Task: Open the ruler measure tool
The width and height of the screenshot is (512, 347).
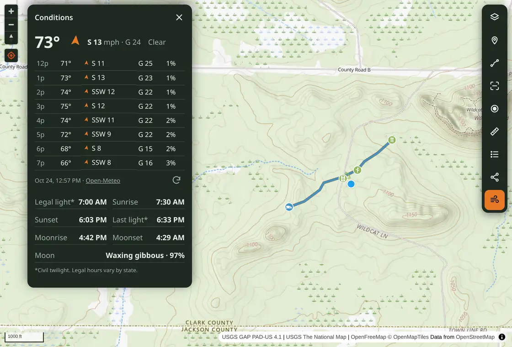Action: 494,131
